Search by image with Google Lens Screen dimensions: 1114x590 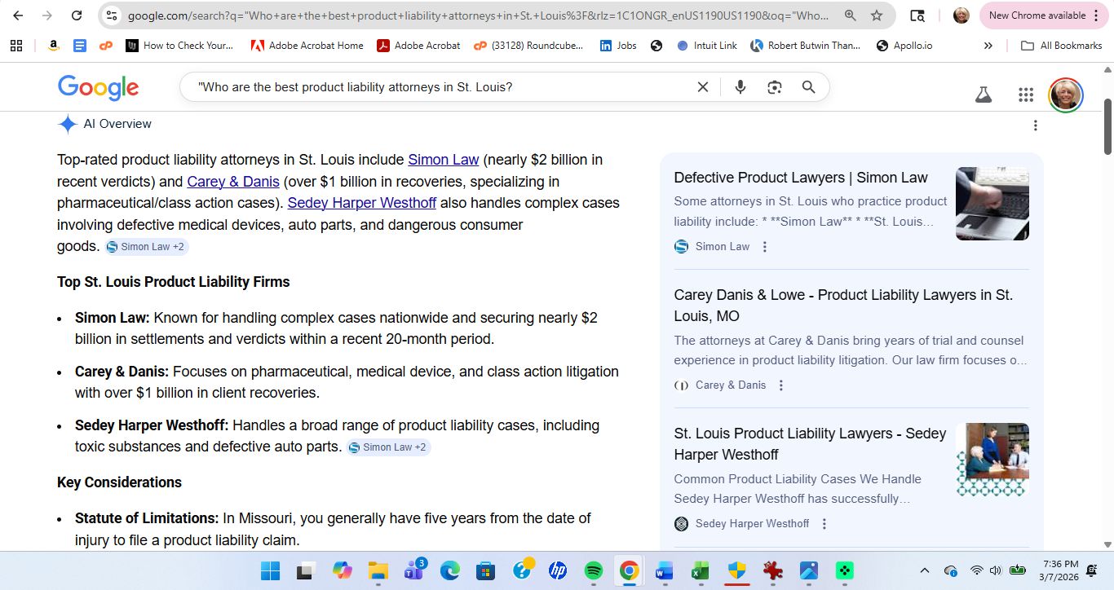775,87
